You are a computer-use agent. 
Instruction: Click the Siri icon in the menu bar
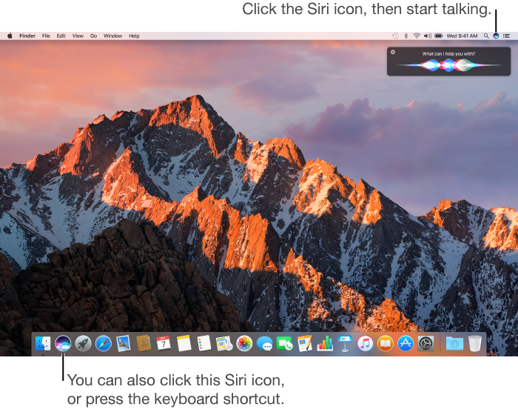[496, 36]
